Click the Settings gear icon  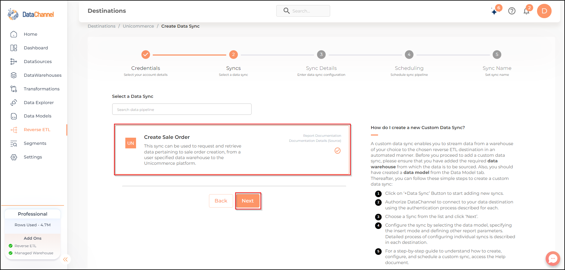[14, 157]
